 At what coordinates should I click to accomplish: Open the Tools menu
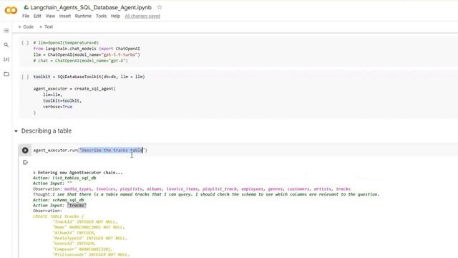(x=101, y=16)
